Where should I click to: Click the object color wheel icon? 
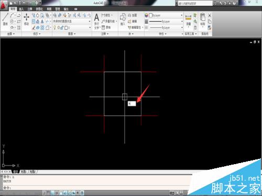146,15
